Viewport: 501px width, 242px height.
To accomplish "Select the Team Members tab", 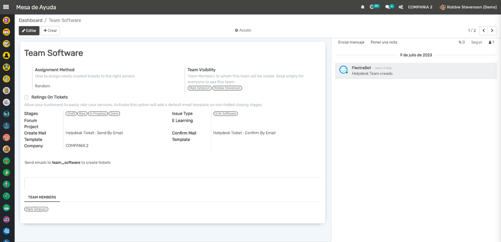I will pos(42,197).
